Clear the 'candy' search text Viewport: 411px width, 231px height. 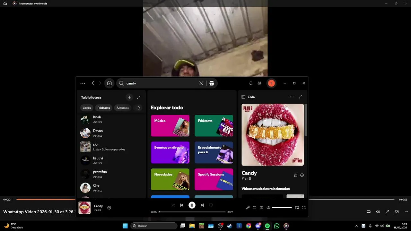(x=201, y=83)
